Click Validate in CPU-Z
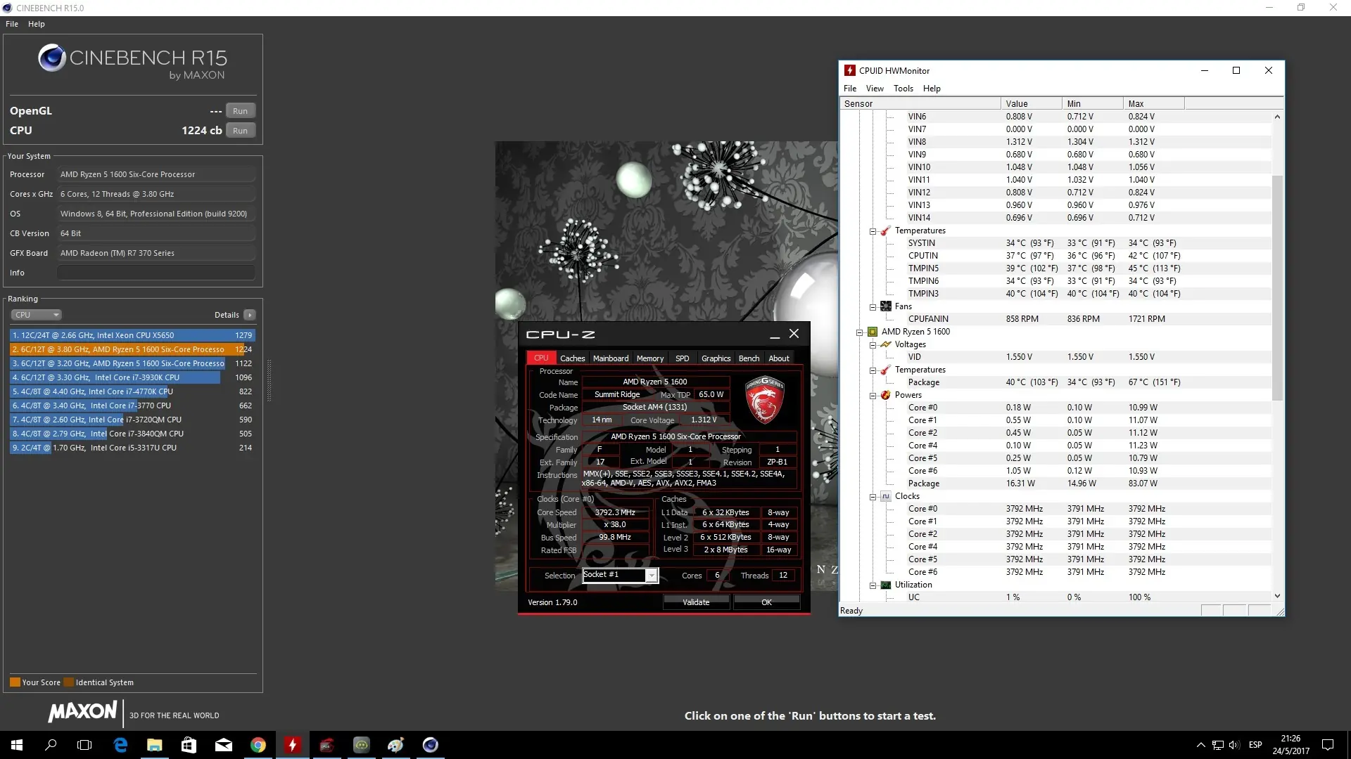The image size is (1351, 759). pyautogui.click(x=696, y=602)
